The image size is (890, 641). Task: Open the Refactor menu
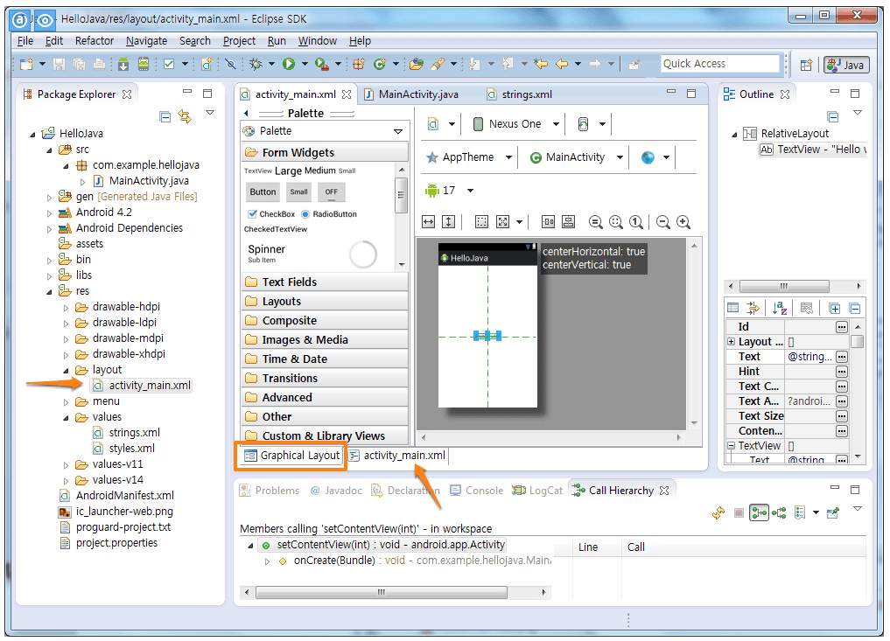(95, 41)
